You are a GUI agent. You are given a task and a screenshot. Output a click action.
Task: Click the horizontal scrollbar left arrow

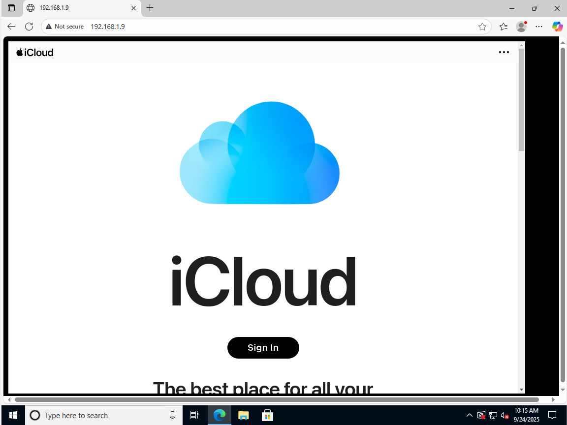9,400
